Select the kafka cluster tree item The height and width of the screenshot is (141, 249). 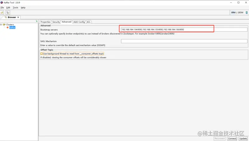pos(12,27)
